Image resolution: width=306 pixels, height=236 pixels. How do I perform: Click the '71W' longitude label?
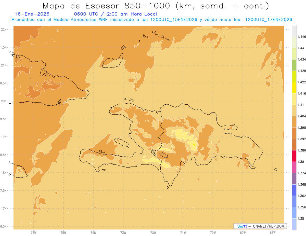pyautogui.click(x=183, y=232)
